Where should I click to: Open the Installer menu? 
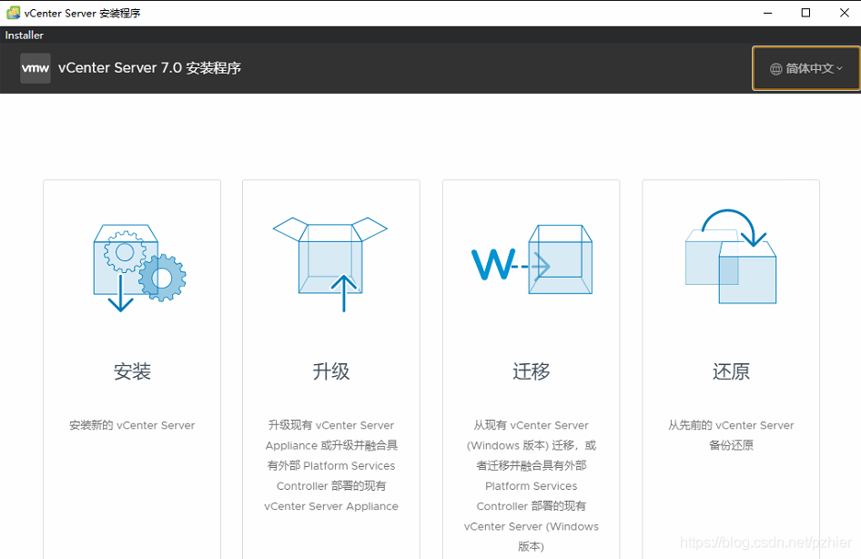25,36
